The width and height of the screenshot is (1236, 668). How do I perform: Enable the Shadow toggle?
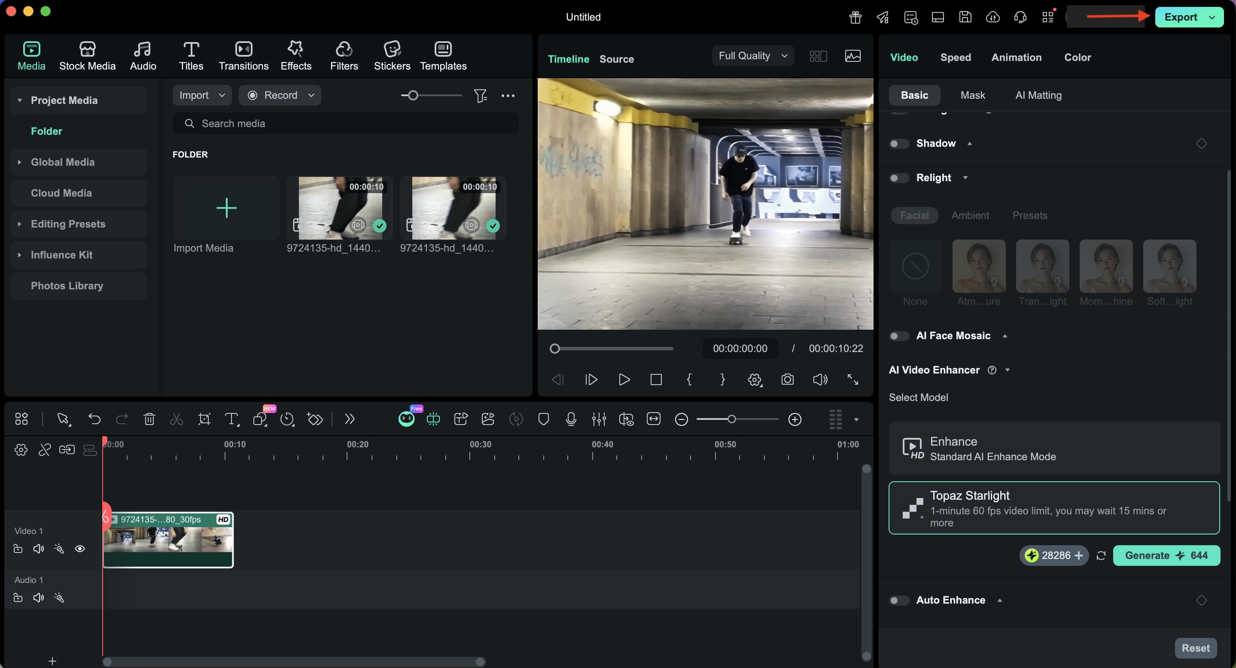click(899, 144)
